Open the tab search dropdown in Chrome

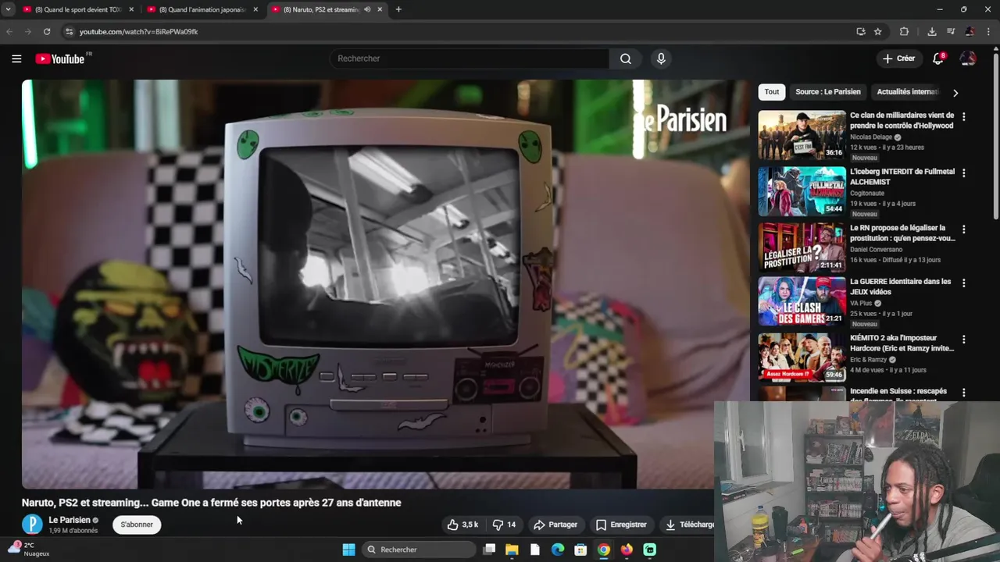click(8, 9)
